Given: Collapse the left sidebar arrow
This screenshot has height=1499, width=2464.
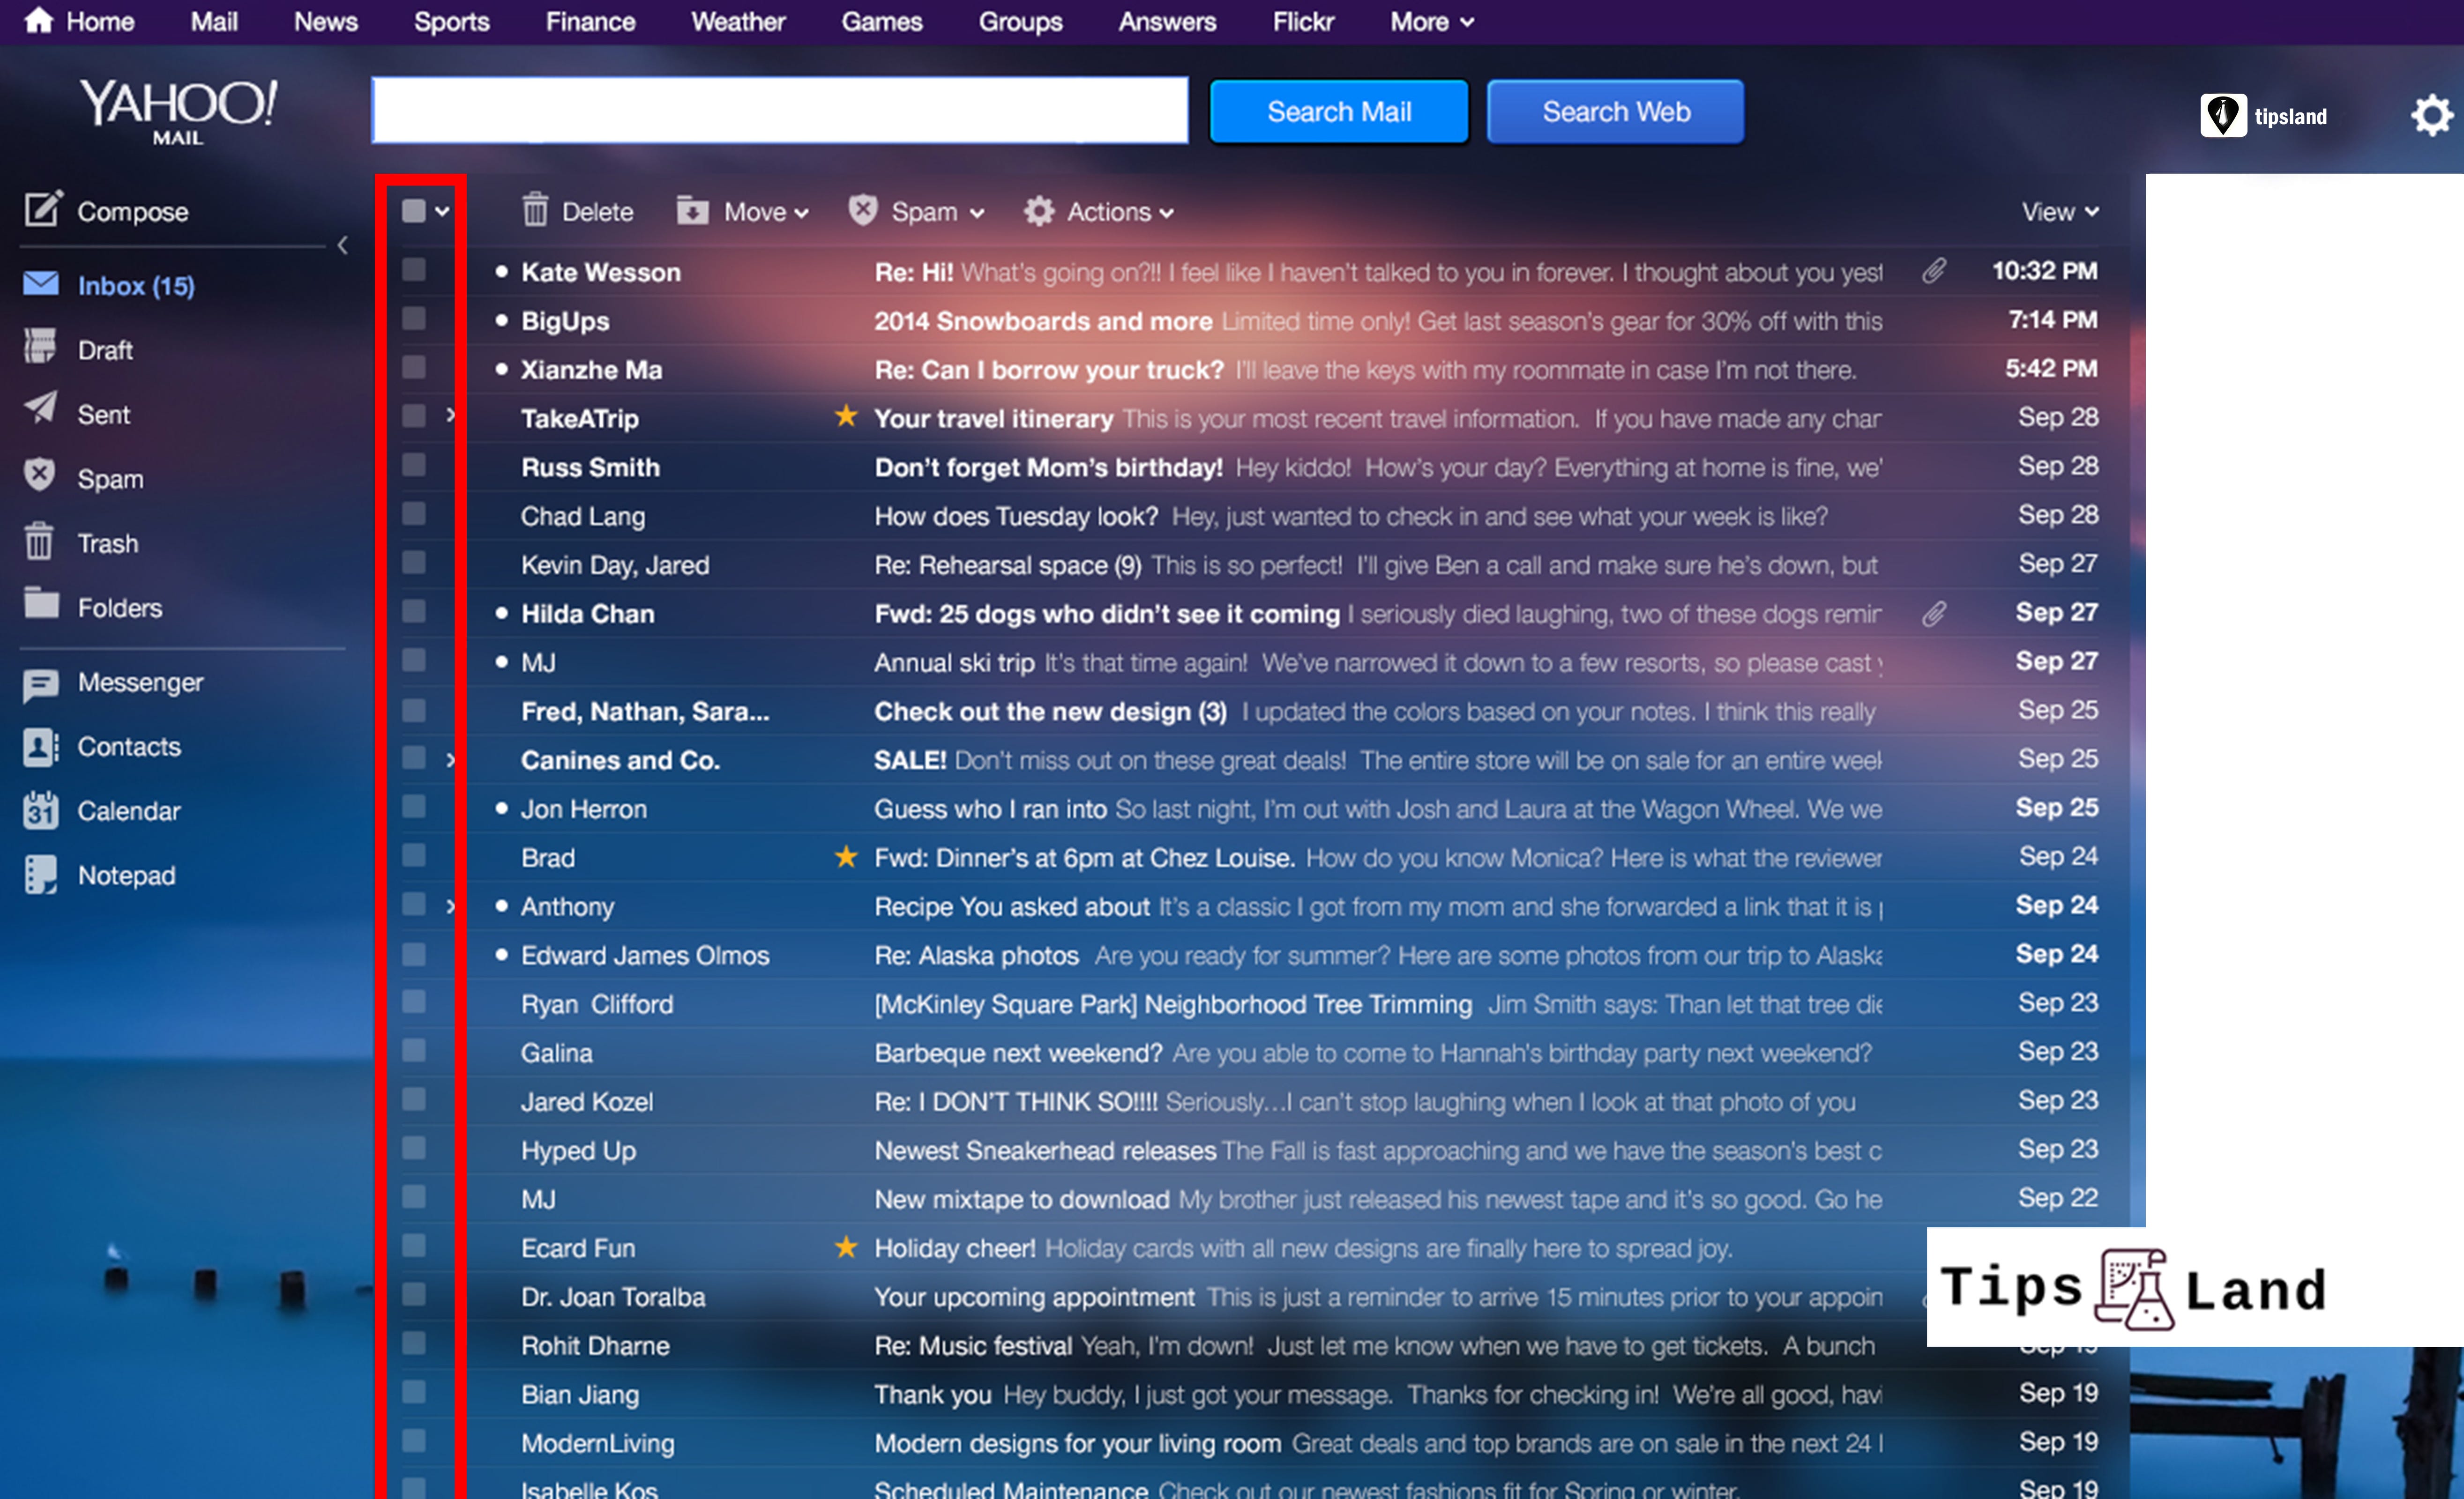Looking at the screenshot, I should 342,245.
